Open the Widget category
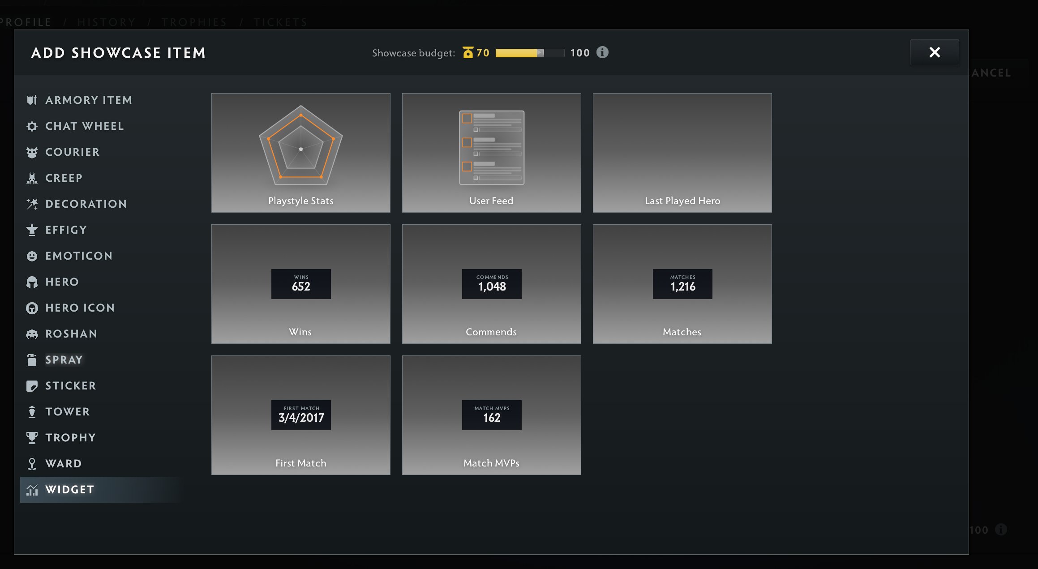 (x=70, y=490)
